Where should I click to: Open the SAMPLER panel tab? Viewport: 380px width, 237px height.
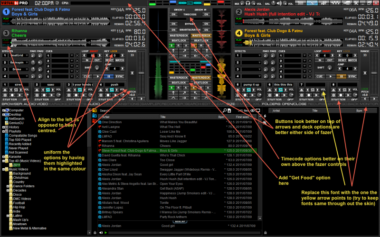point(151,104)
